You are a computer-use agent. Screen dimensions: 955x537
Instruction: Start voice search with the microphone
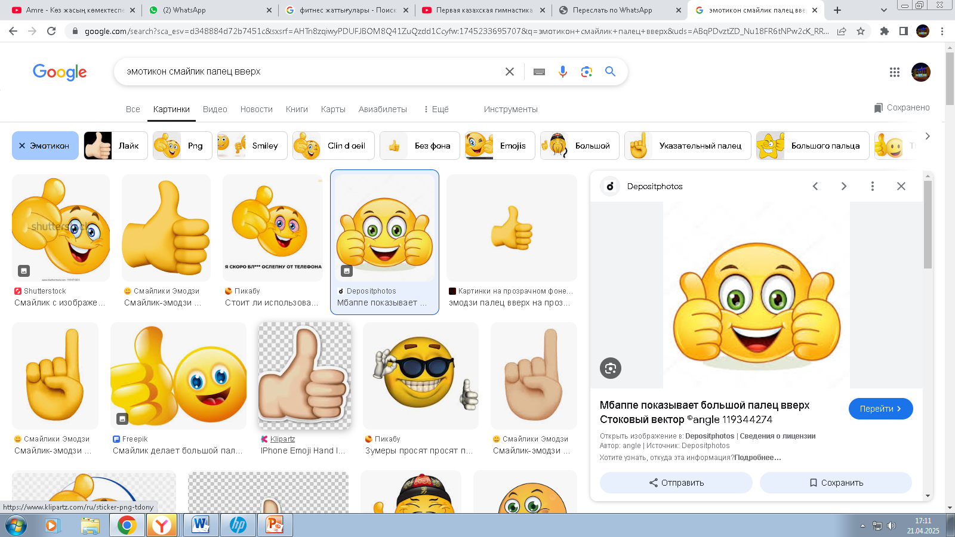[x=563, y=72]
